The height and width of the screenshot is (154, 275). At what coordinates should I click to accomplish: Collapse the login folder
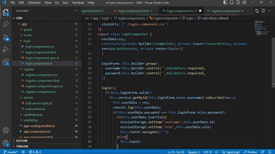coord(46,41)
